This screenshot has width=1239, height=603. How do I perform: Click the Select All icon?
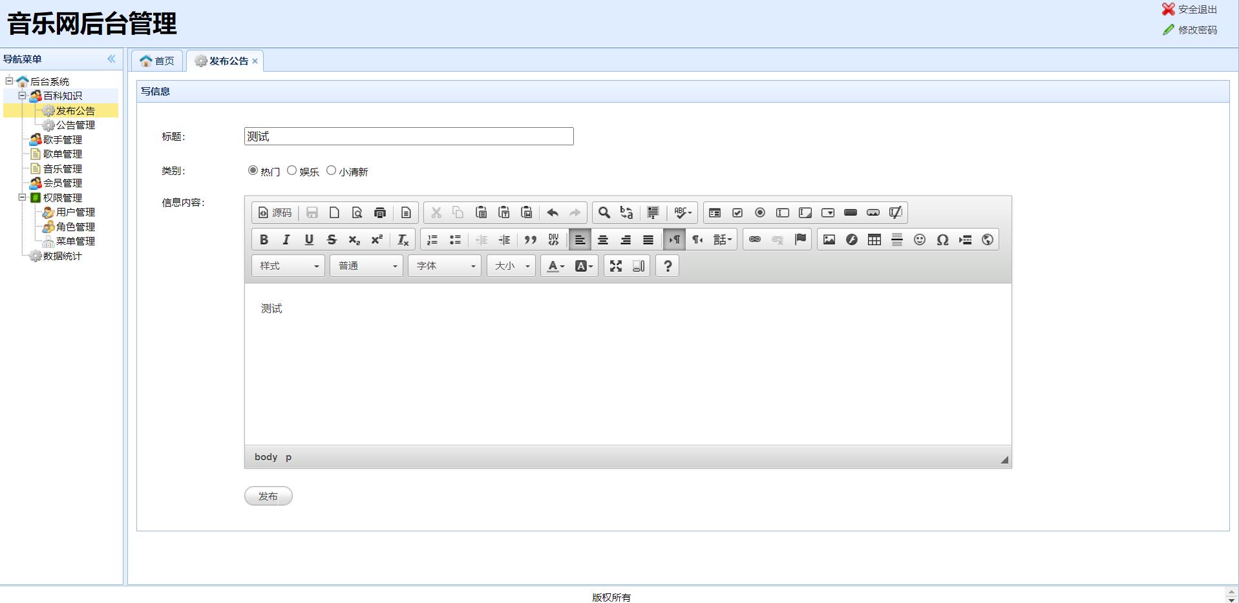point(653,212)
